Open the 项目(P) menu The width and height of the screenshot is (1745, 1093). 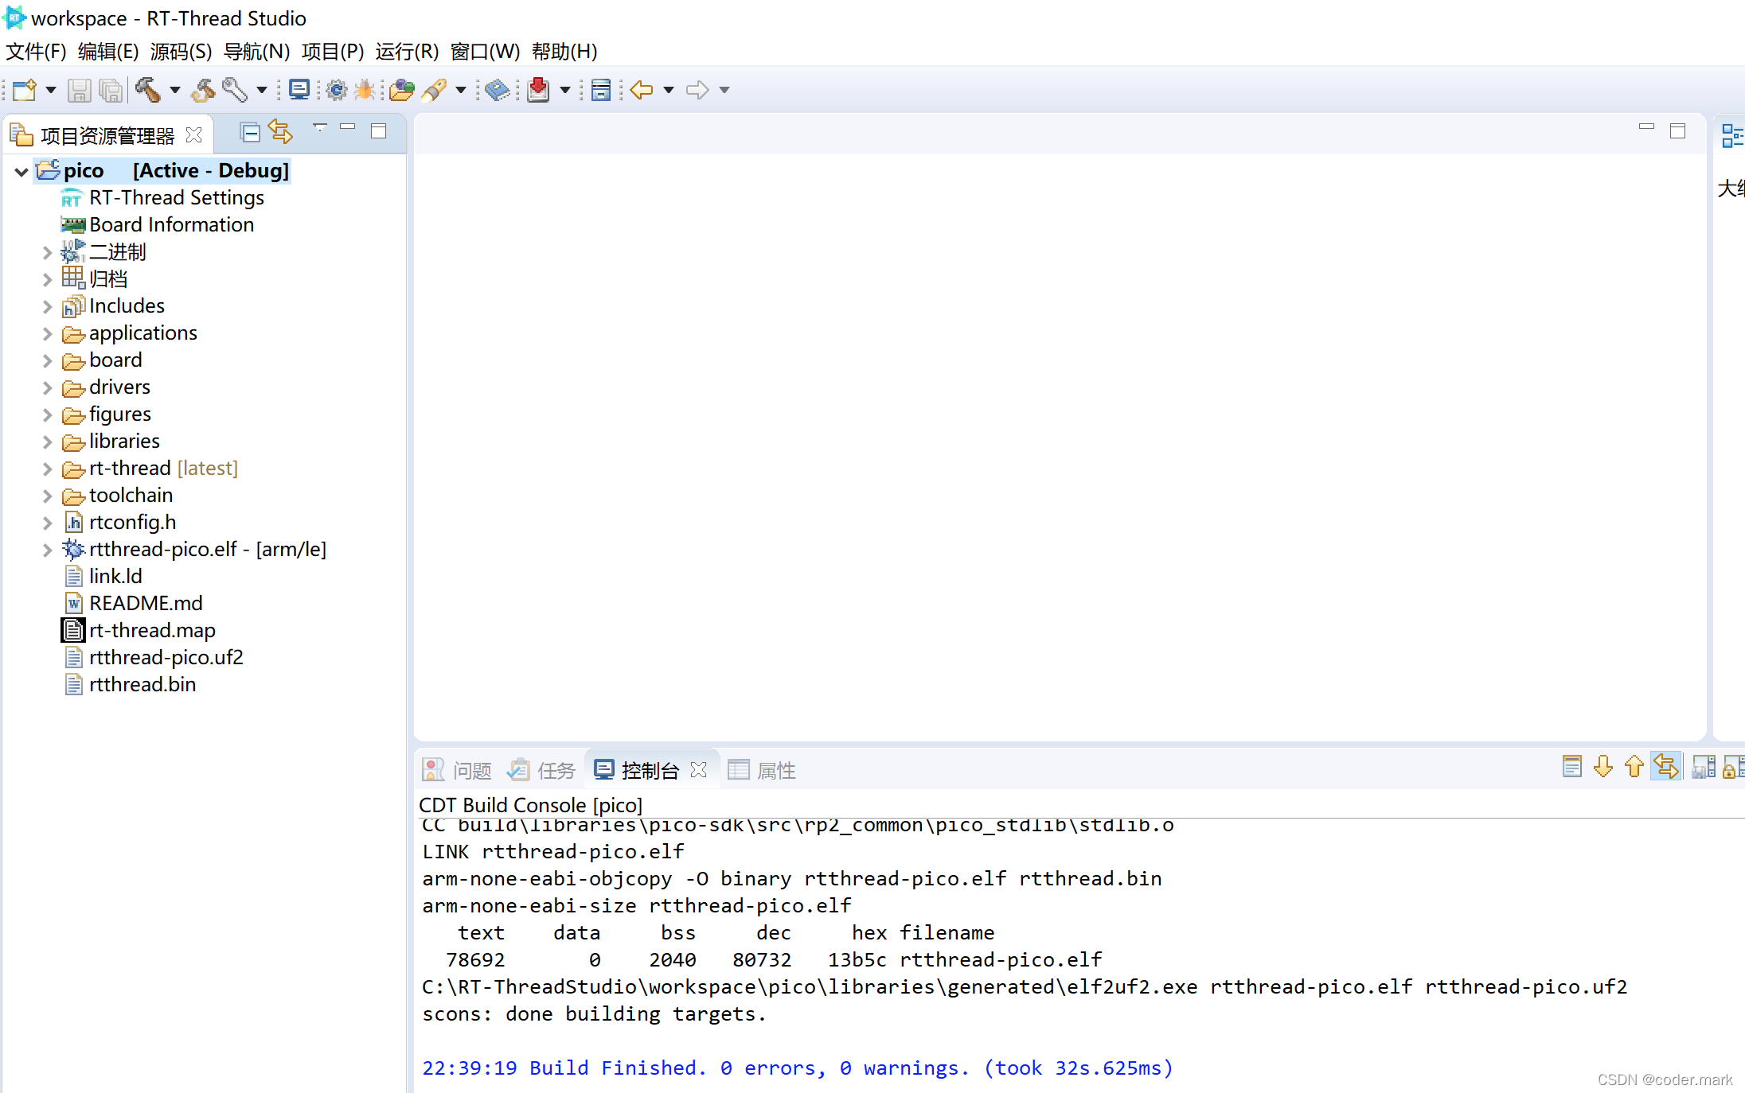tap(332, 52)
